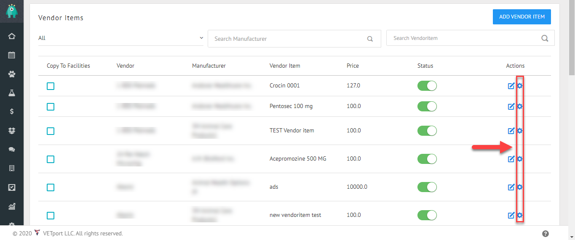Click the Search Vendoritem magnifier icon
This screenshot has height=240, width=575.
(x=545, y=38)
